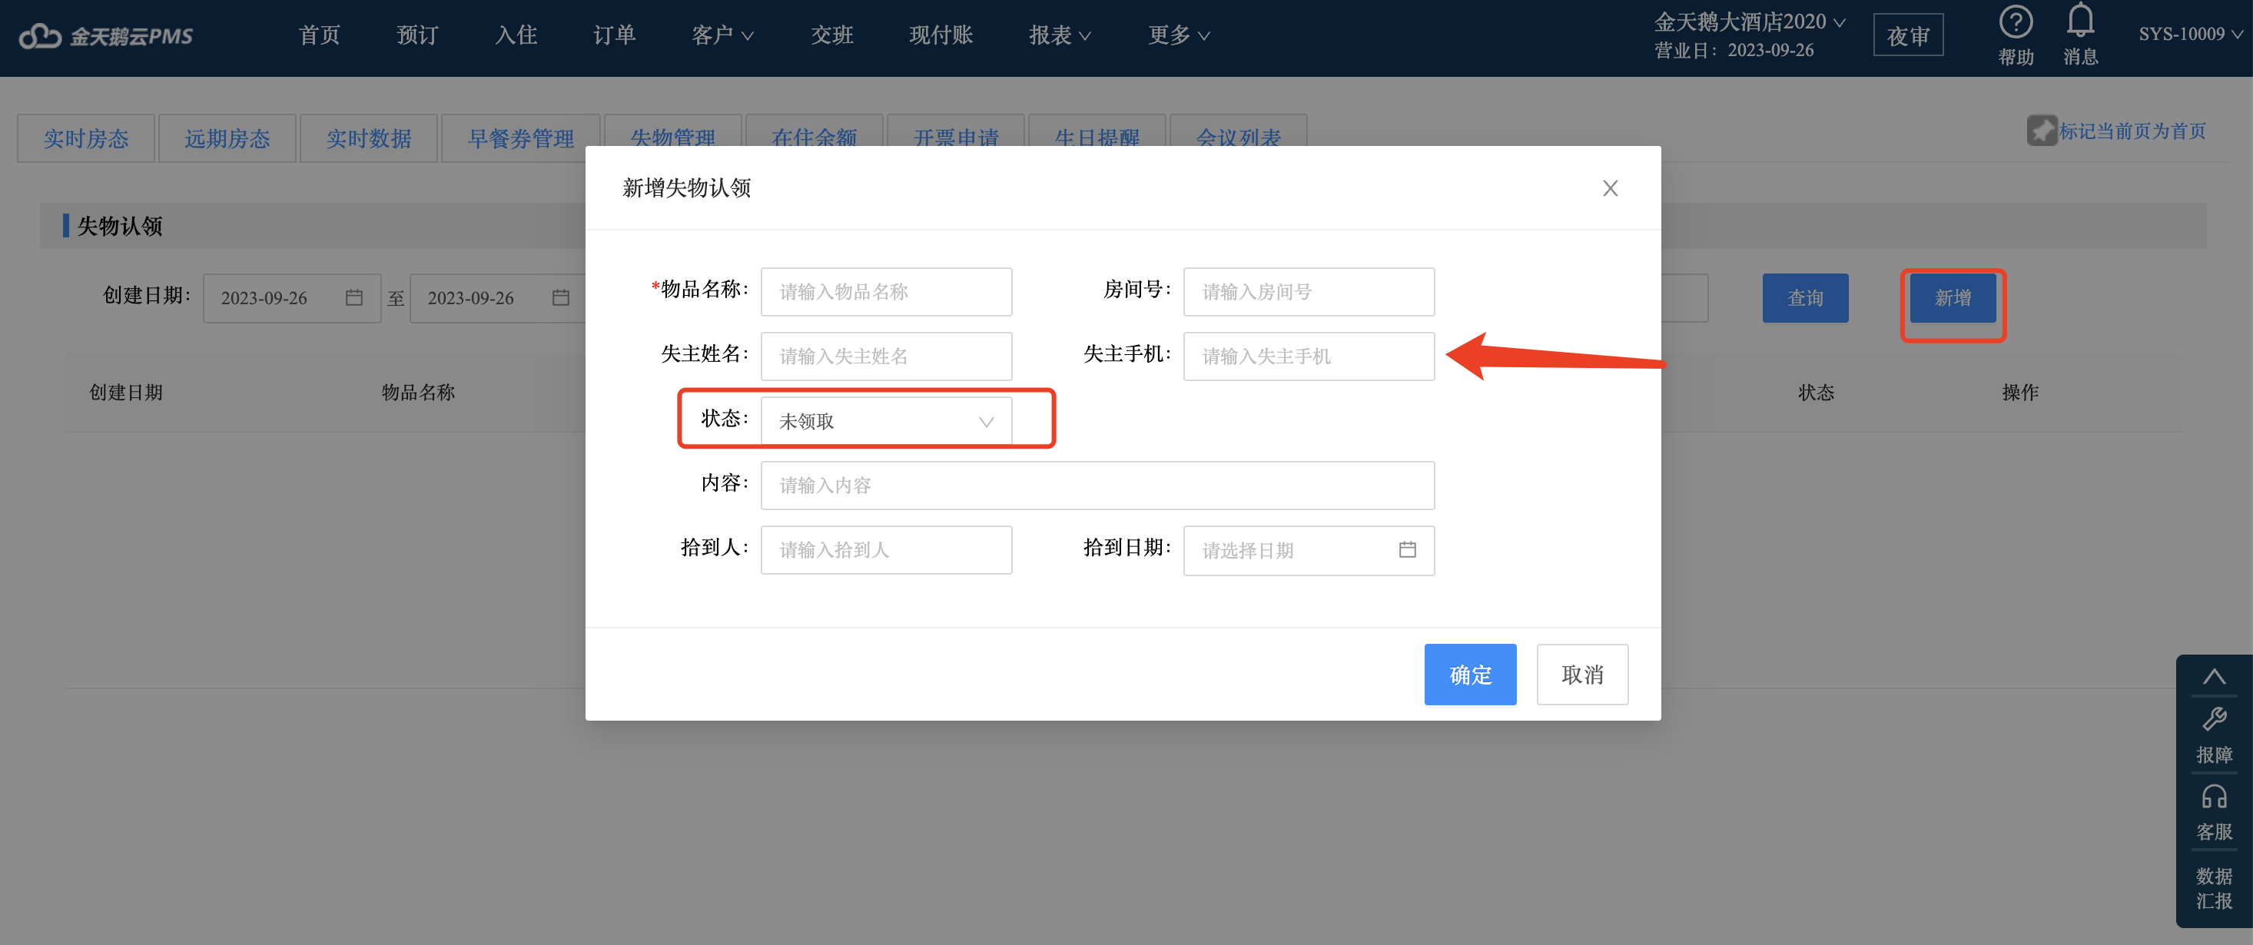Switch to 开票申请 tab

(x=955, y=132)
